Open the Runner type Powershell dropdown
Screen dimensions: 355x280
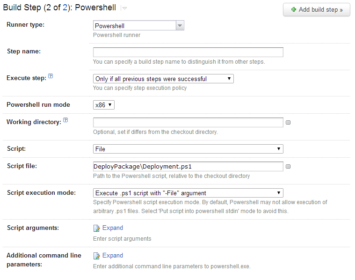pyautogui.click(x=138, y=25)
